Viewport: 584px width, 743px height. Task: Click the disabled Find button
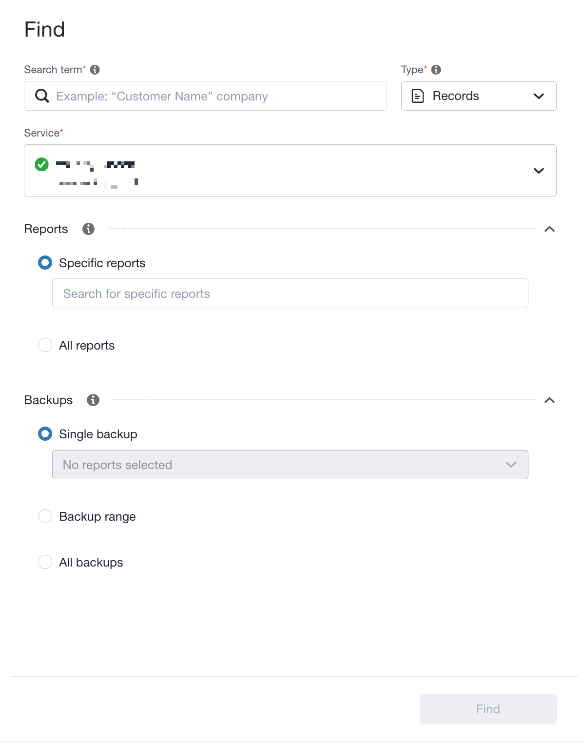point(488,709)
